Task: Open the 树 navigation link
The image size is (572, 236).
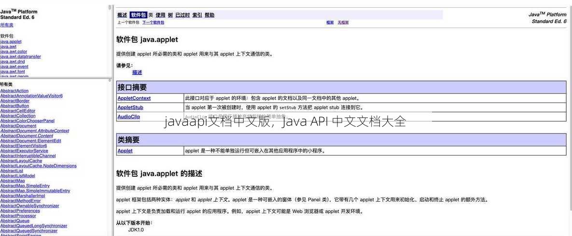Action: [x=170, y=15]
